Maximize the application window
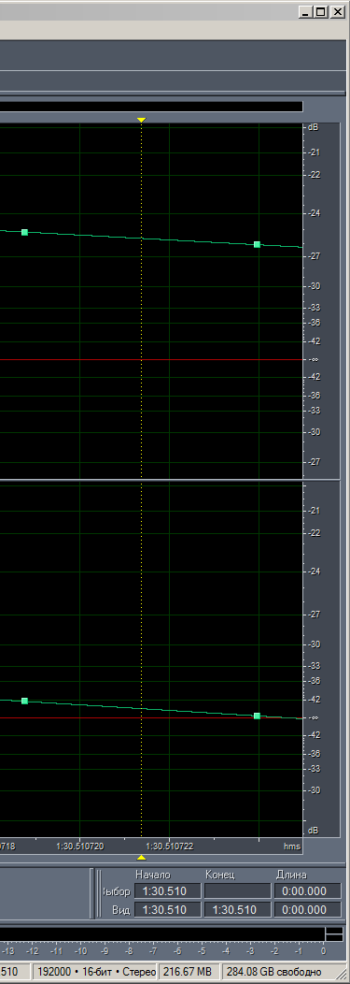The height and width of the screenshot is (984, 350). (320, 11)
